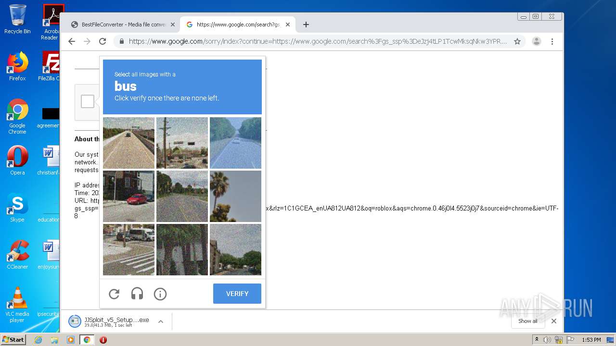Open Firefox desktop shortcut
616x346 pixels.
tap(17, 66)
